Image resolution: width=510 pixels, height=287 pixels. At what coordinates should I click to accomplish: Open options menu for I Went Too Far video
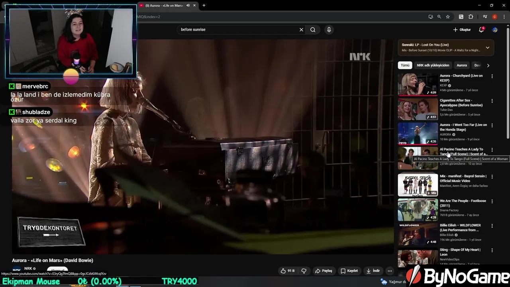click(492, 125)
